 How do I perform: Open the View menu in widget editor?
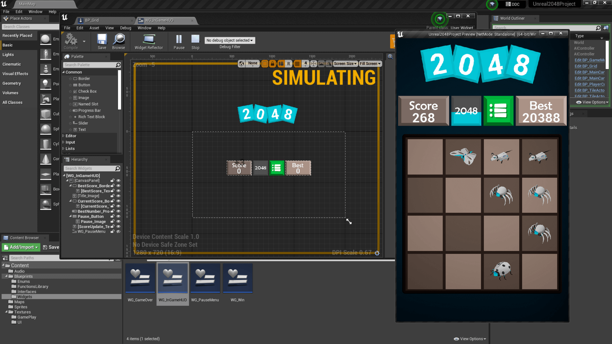110,28
